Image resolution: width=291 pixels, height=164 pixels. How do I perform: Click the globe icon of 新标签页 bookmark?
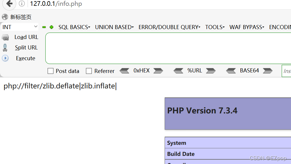pos(5,17)
